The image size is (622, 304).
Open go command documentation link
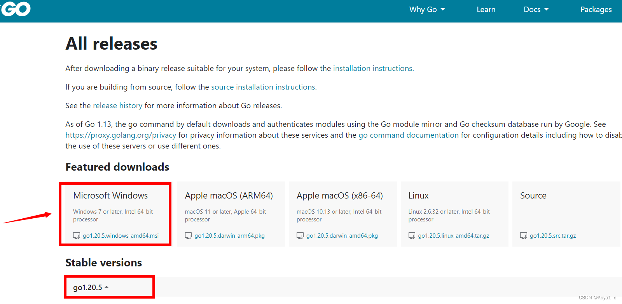409,135
